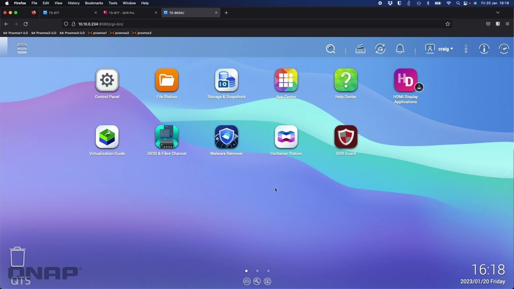Open the Pocket save icon
Viewport: 514px width, 289px height.
coord(488,24)
